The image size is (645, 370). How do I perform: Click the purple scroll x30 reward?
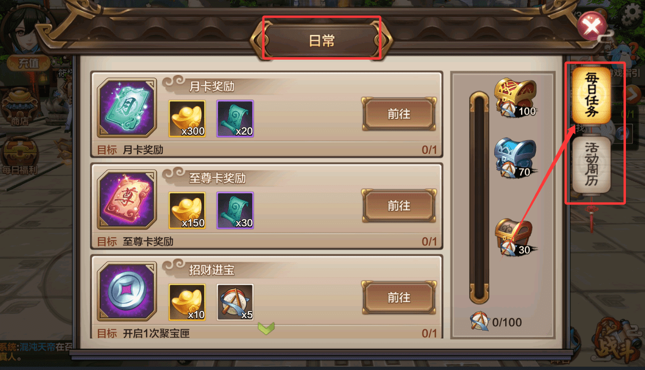click(235, 211)
